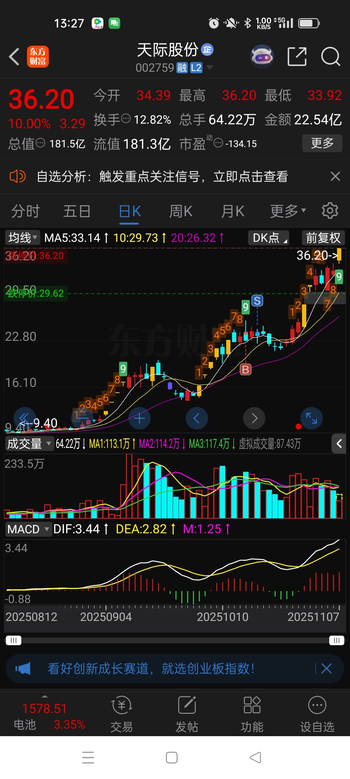Image resolution: width=350 pixels, height=779 pixels.
Task: Open 看好创新成长赛道 promo link
Action: (151, 669)
